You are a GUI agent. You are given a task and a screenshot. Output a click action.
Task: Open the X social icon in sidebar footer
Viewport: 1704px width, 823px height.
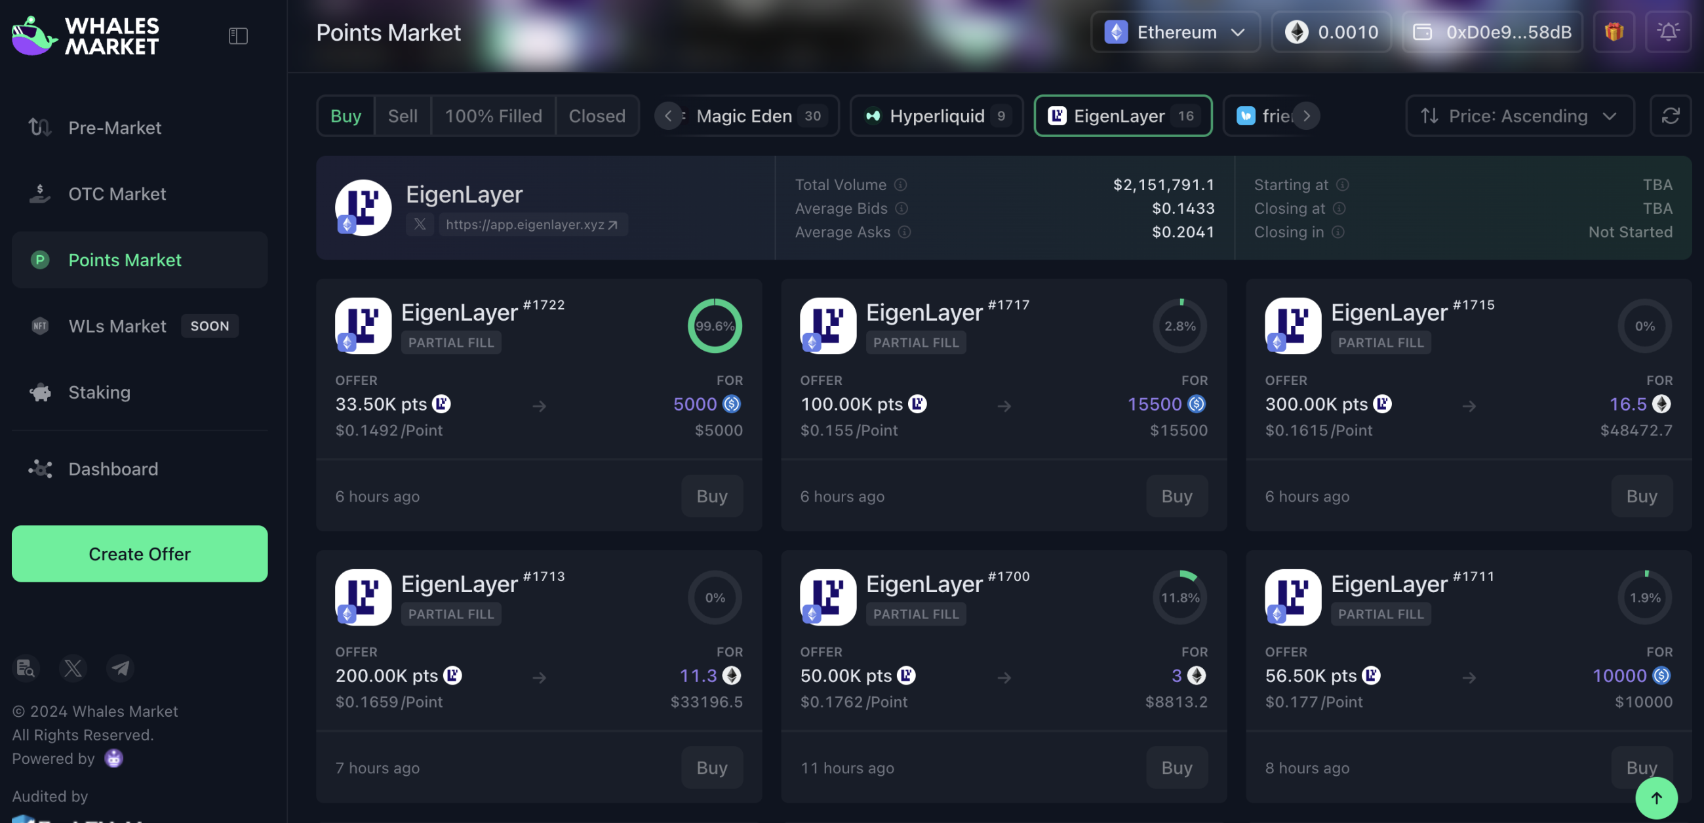[x=73, y=668]
